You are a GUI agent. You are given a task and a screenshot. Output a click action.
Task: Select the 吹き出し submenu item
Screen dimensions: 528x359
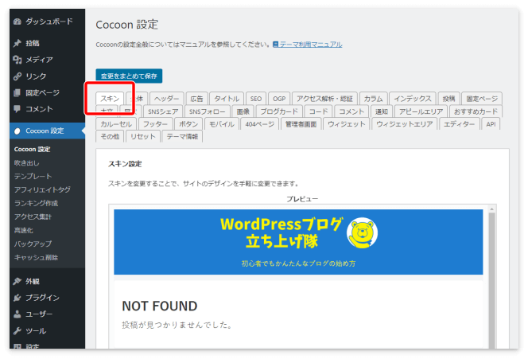(26, 163)
